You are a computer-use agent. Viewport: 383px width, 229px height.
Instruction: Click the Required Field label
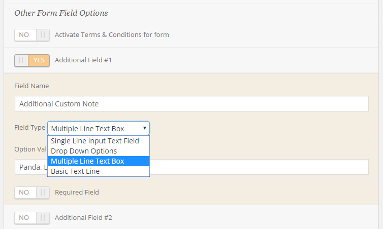pyautogui.click(x=77, y=193)
